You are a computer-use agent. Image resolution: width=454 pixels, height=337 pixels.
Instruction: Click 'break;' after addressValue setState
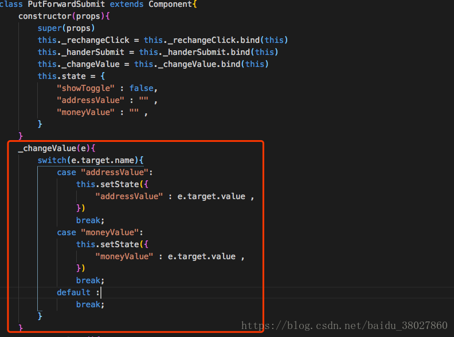90,220
